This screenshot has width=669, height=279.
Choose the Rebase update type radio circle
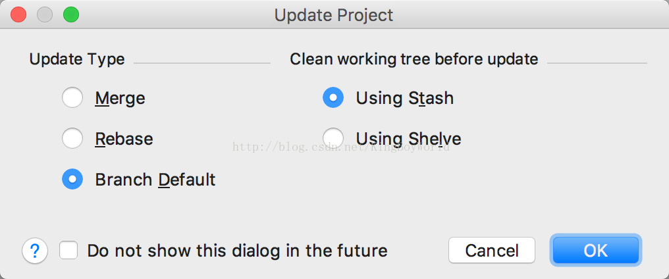tap(72, 139)
